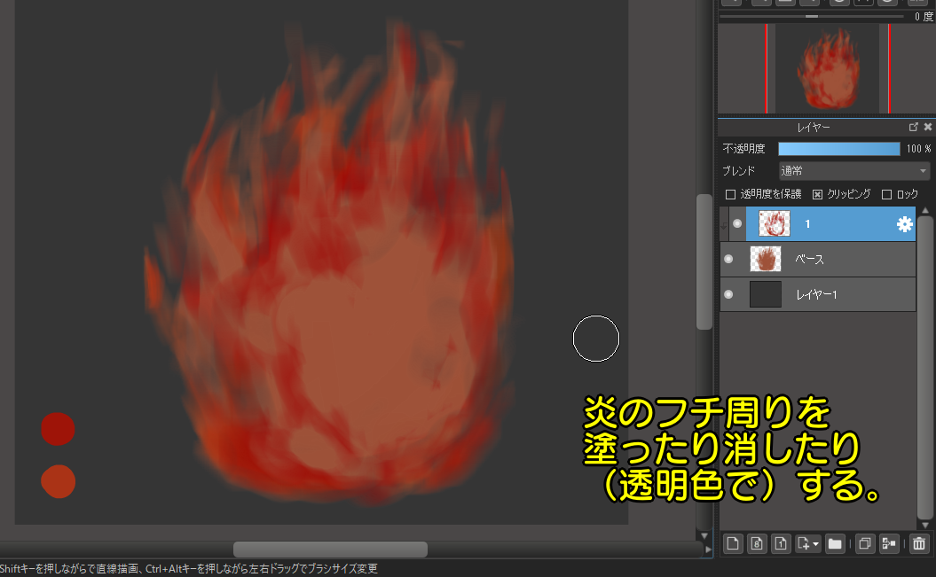Delete the selected layer with trash icon
The height and width of the screenshot is (577, 936).
point(919,543)
